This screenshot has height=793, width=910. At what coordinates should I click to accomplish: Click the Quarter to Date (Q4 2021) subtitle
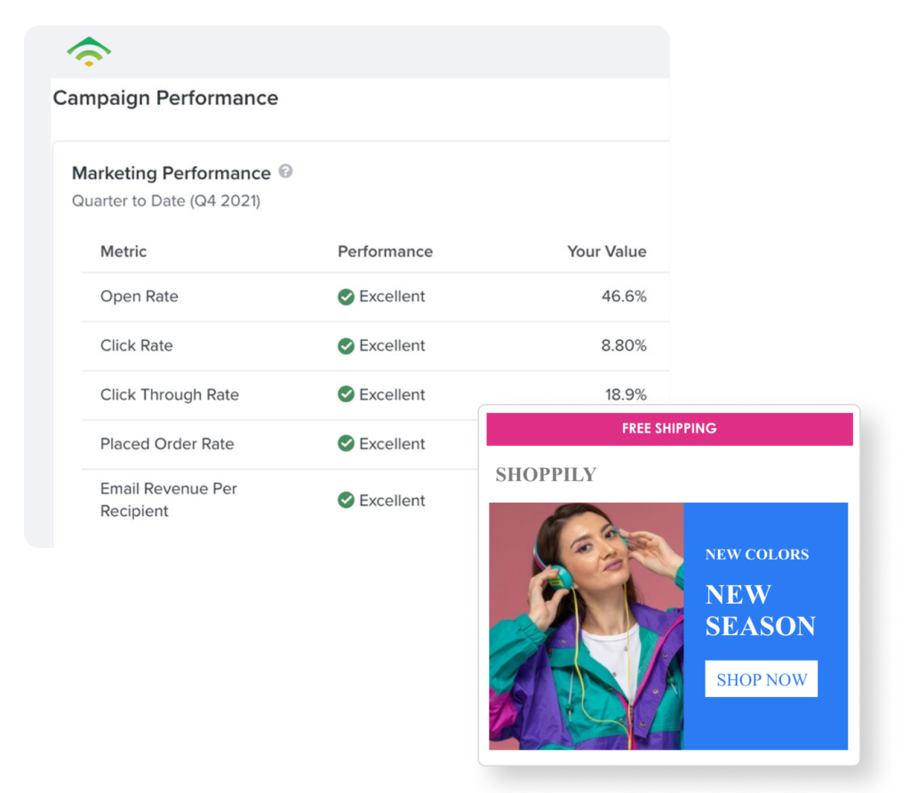tap(166, 201)
